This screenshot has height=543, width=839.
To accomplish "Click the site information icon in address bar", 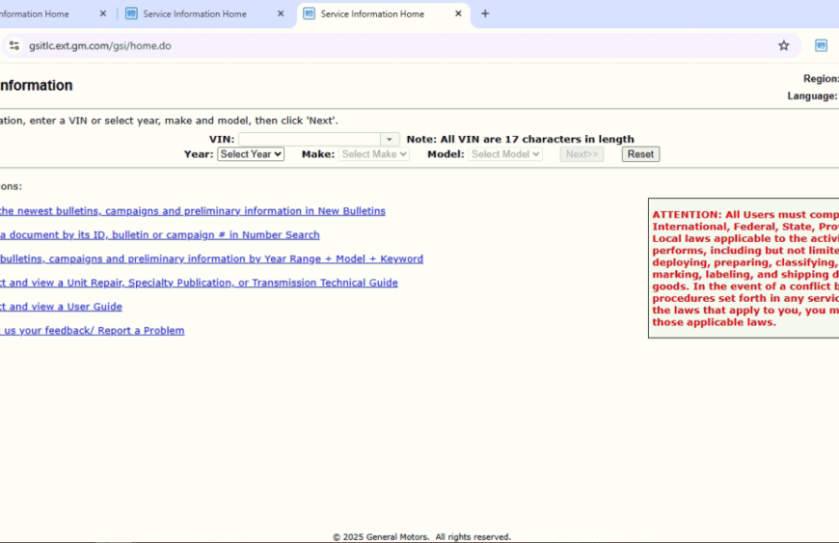I will click(14, 45).
